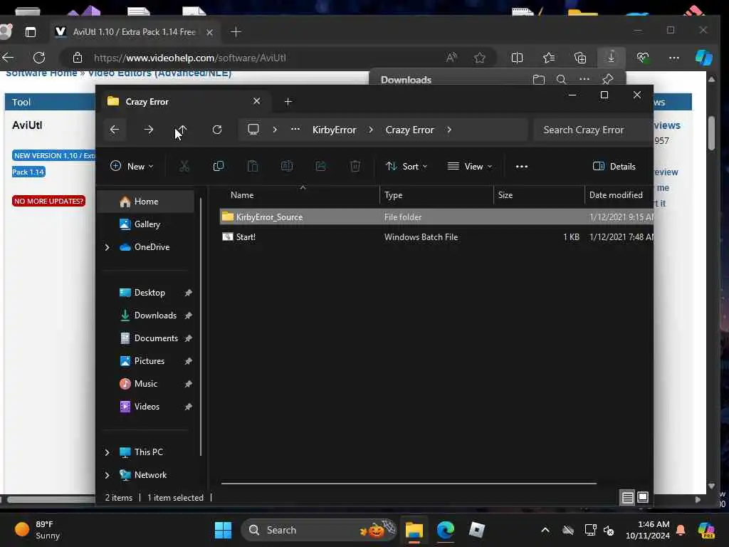Click the Delete trash icon
This screenshot has height=547, width=729.
coord(355,166)
